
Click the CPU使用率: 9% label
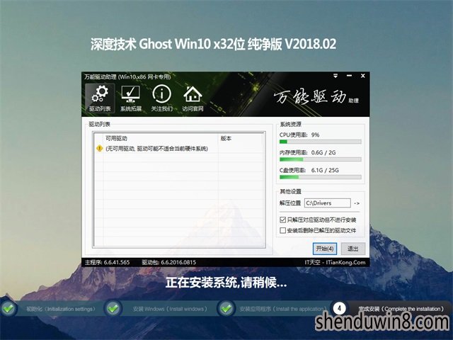[x=299, y=135]
